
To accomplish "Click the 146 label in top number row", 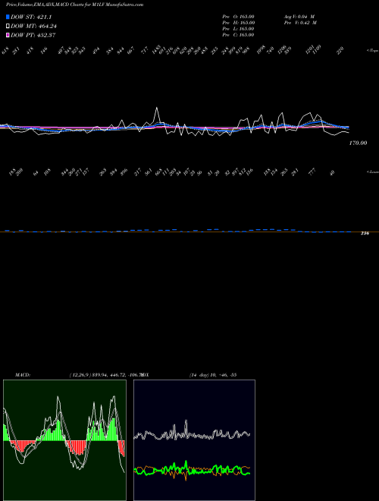I will pos(44,50).
